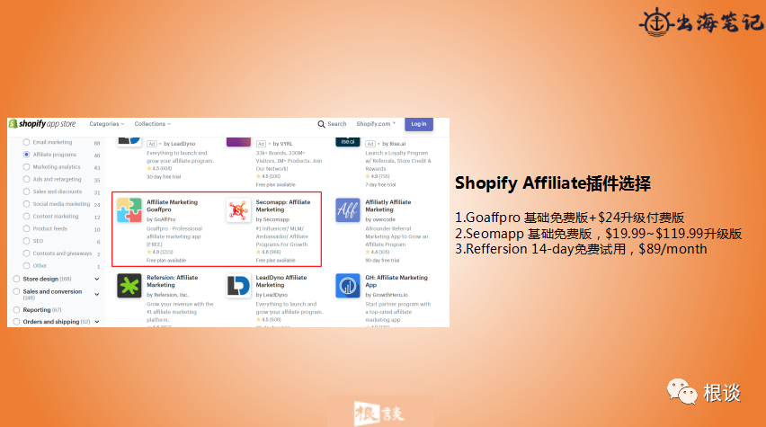Select Product feeds radio filter

click(26, 228)
